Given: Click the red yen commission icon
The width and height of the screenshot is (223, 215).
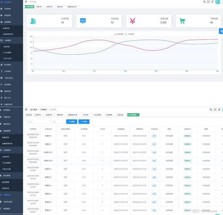Looking at the screenshot, I should pos(132,21).
